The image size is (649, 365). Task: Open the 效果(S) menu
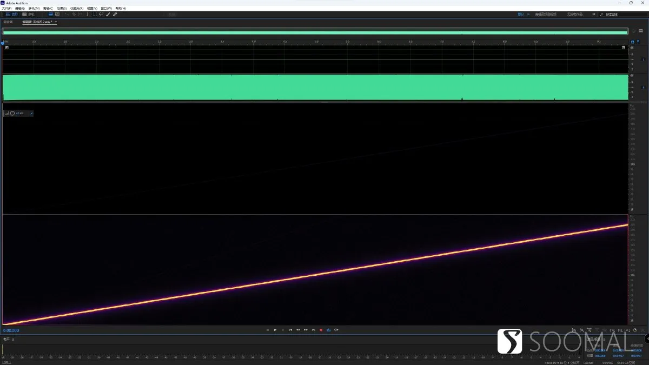tap(62, 8)
